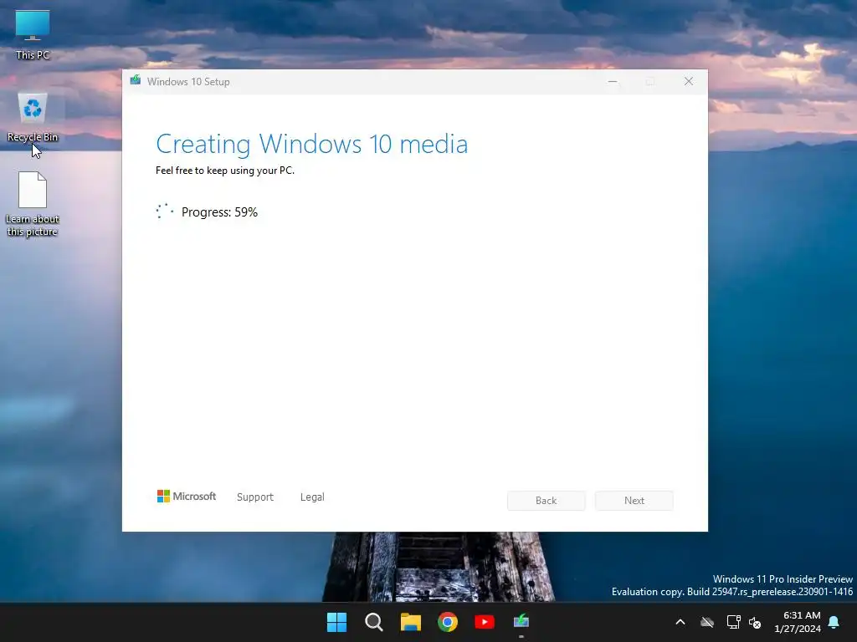Screen dimensions: 857x642
Task: Click the Microsoft logo in the setup window
Action: click(x=187, y=497)
